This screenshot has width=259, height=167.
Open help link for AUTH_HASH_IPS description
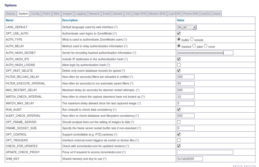click(x=126, y=59)
